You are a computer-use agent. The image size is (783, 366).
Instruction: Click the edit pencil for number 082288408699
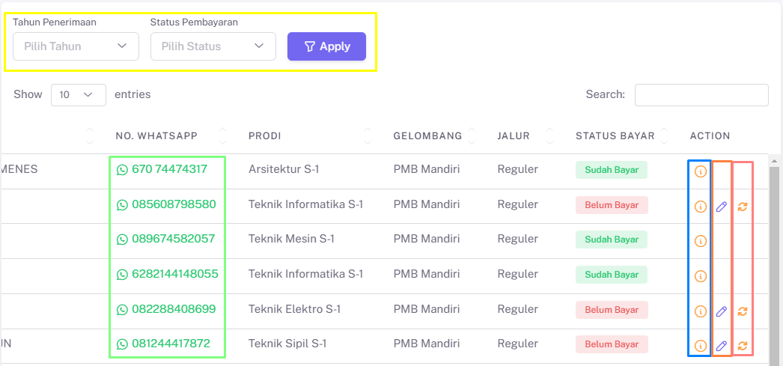721,311
